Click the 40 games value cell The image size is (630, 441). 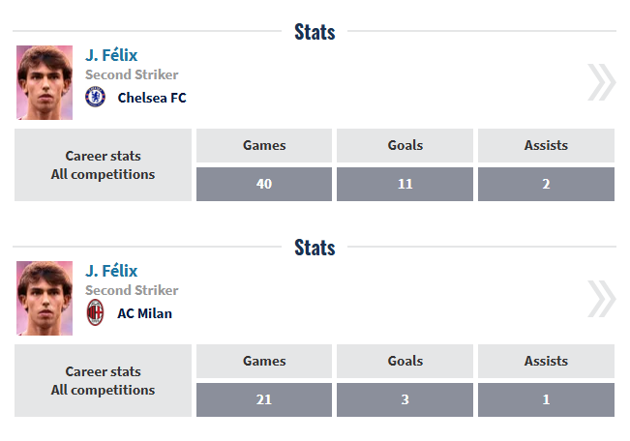pyautogui.click(x=264, y=184)
